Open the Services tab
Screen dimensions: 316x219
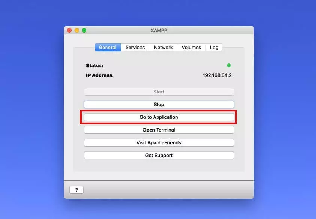[x=135, y=47]
